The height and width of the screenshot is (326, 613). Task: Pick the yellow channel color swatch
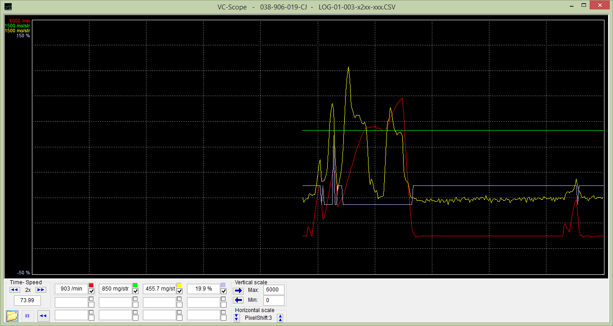coord(179,286)
